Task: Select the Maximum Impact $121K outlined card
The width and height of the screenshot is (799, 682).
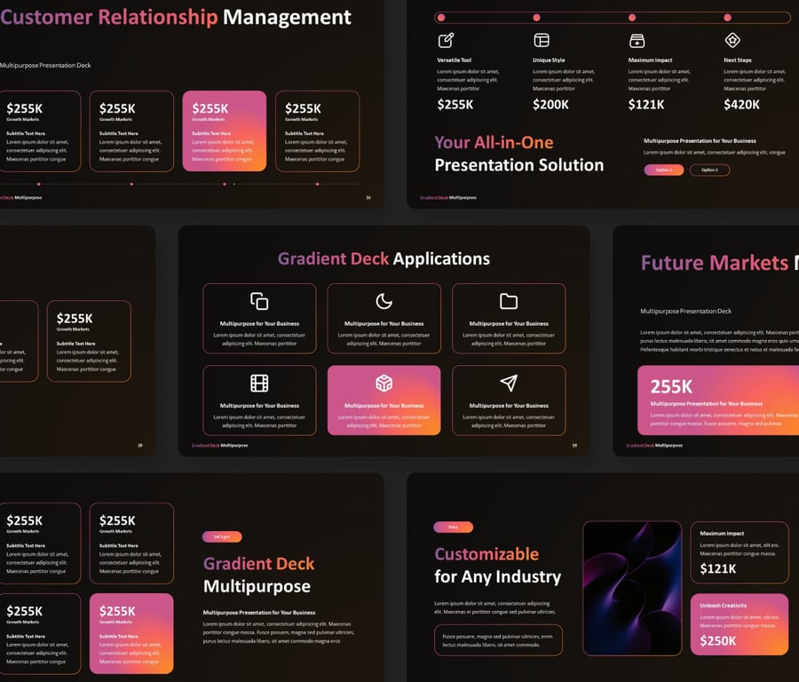Action: [739, 552]
